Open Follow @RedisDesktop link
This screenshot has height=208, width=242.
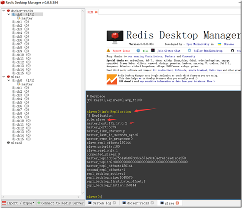coord(208,51)
